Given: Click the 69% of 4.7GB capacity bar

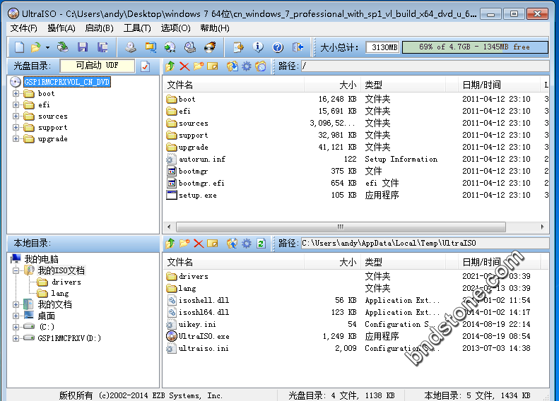Looking at the screenshot, I should coord(475,47).
